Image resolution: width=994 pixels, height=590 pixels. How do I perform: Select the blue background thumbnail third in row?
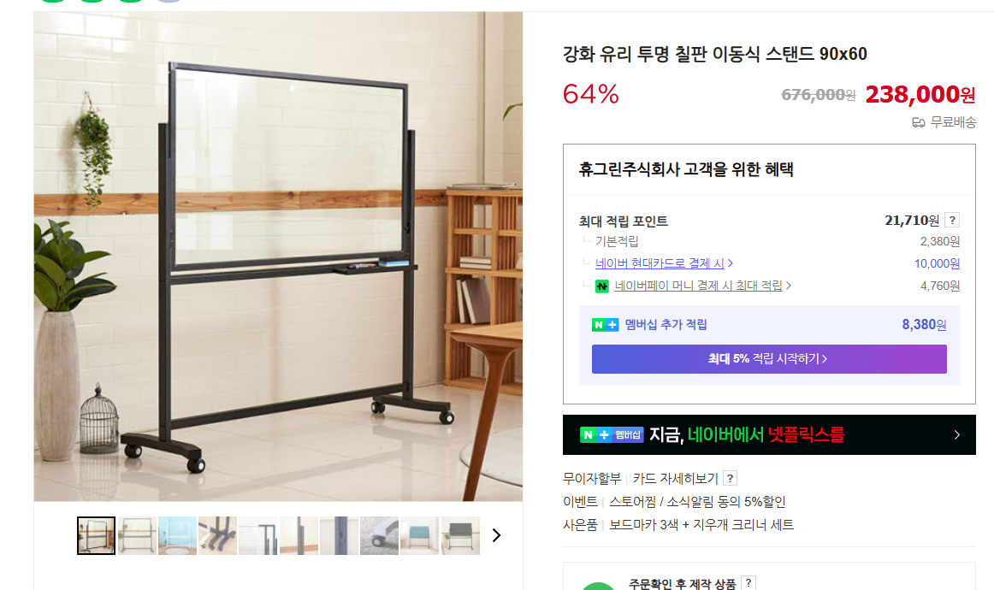coord(177,535)
